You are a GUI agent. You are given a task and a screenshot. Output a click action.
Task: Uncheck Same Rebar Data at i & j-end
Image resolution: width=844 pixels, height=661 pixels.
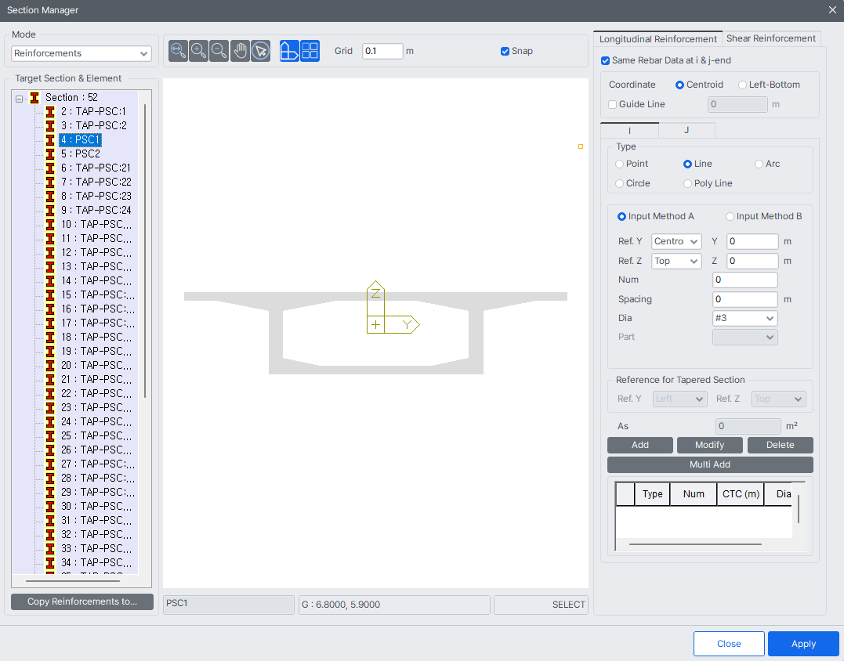pos(605,61)
